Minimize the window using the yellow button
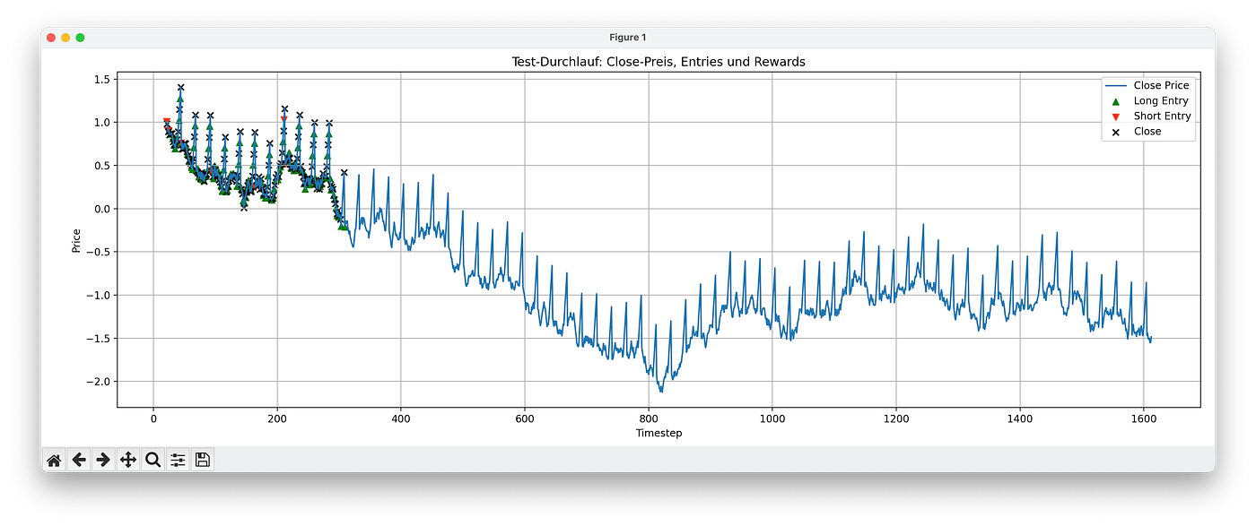This screenshot has height=526, width=1256. pyautogui.click(x=65, y=37)
